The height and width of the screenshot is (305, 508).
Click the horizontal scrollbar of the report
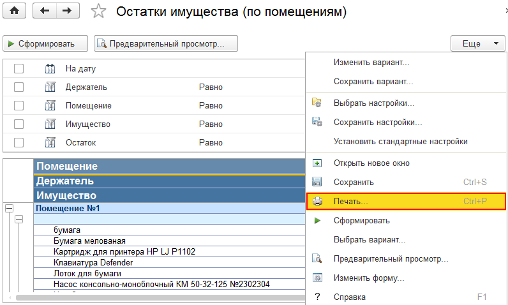click(x=159, y=297)
